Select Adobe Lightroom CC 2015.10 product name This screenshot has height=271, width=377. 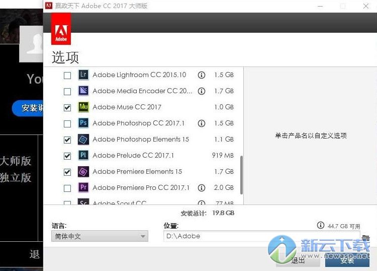(x=139, y=75)
